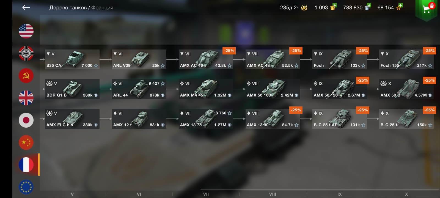Select the United Kingdom flag nation
Image resolution: width=440 pixels, height=198 pixels.
tap(26, 98)
